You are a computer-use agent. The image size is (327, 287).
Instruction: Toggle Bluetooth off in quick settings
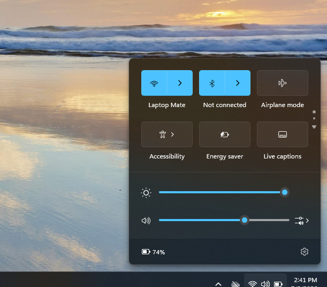(212, 83)
